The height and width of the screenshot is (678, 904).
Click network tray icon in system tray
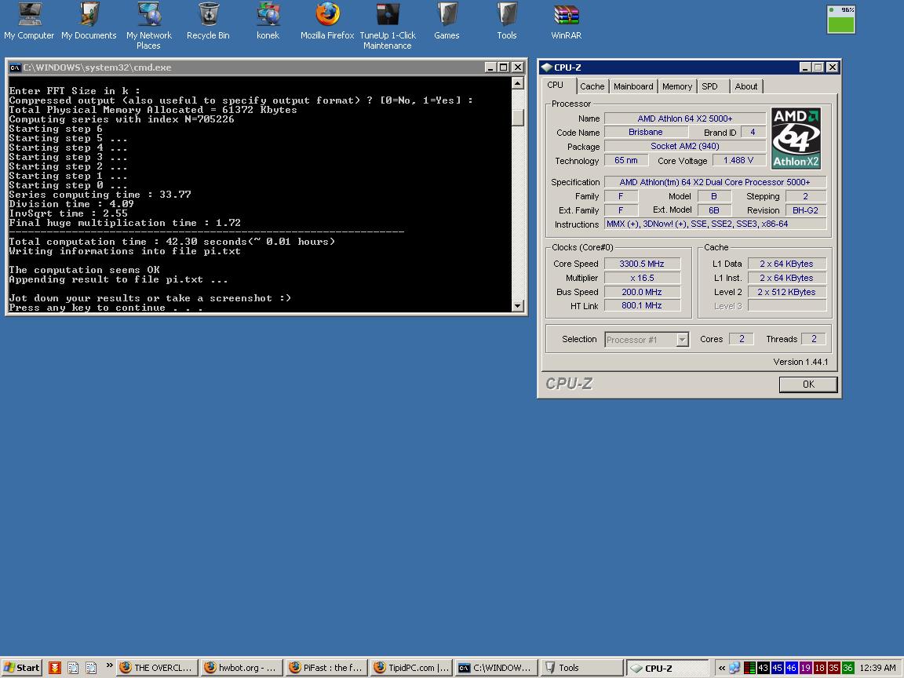coord(734,668)
